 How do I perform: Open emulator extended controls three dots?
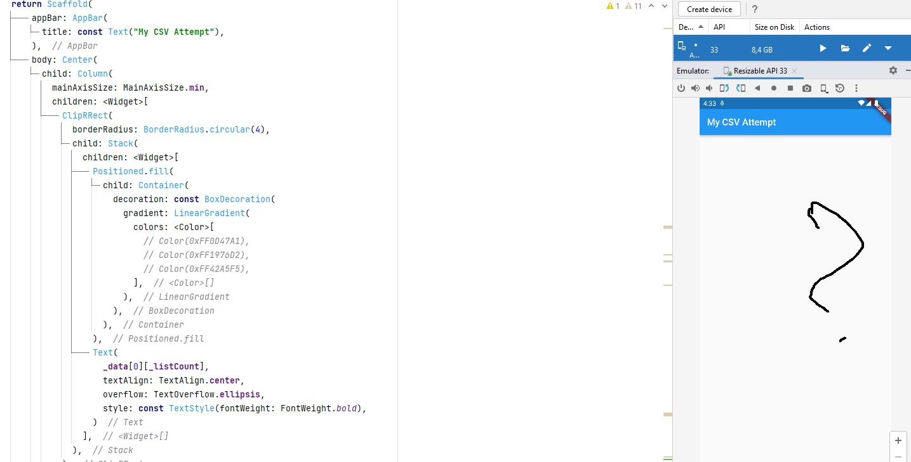856,88
